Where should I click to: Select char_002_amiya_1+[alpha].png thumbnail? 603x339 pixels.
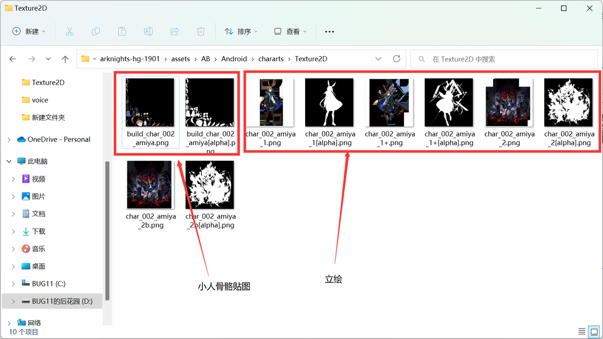[449, 103]
